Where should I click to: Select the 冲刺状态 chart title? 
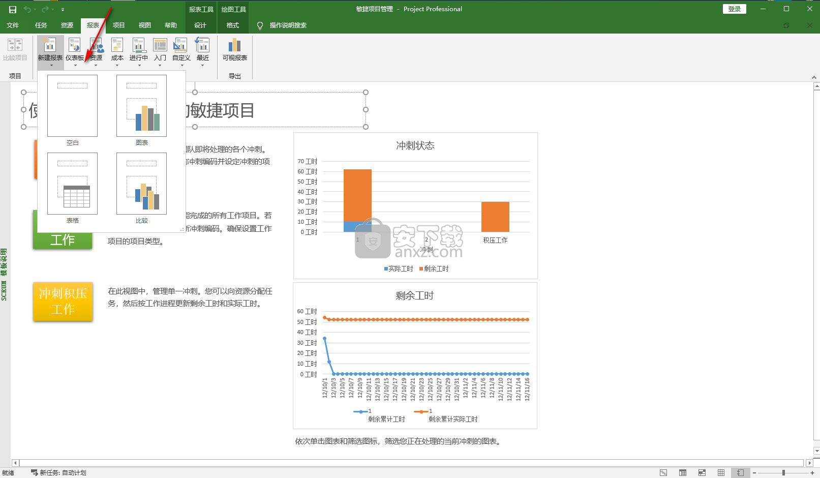click(415, 146)
